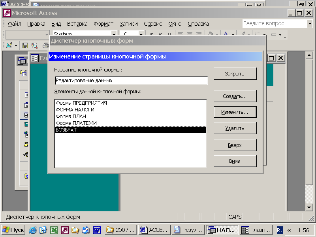Viewport: 316px width, 237px height.
Task: Select 'ФОРМА НАЛОГИ' list item
Action: pyautogui.click(x=131, y=110)
